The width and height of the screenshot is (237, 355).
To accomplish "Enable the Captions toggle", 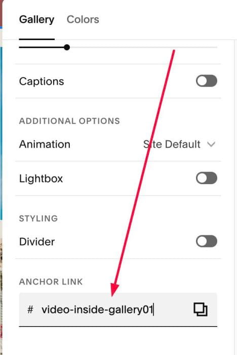I will [x=207, y=81].
